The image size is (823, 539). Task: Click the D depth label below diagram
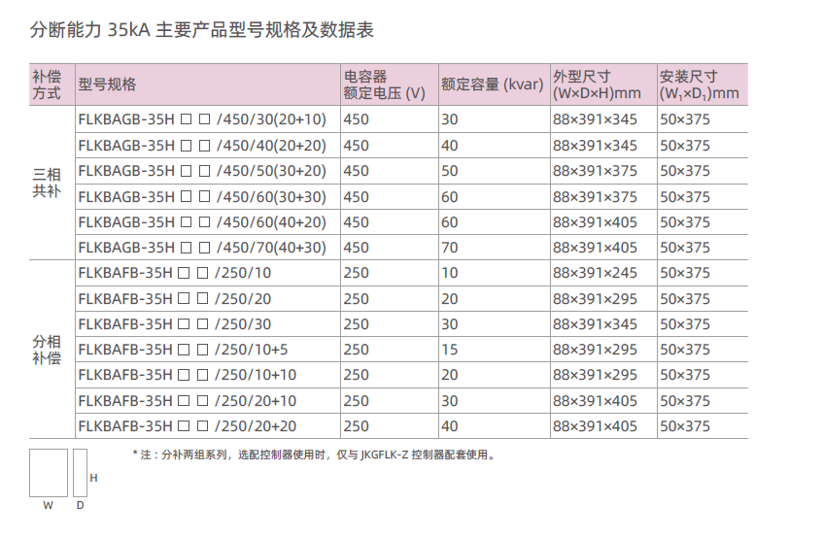81,506
